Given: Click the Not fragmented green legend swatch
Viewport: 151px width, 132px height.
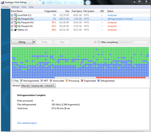Looking at the screenshot, I should coord(21,81).
